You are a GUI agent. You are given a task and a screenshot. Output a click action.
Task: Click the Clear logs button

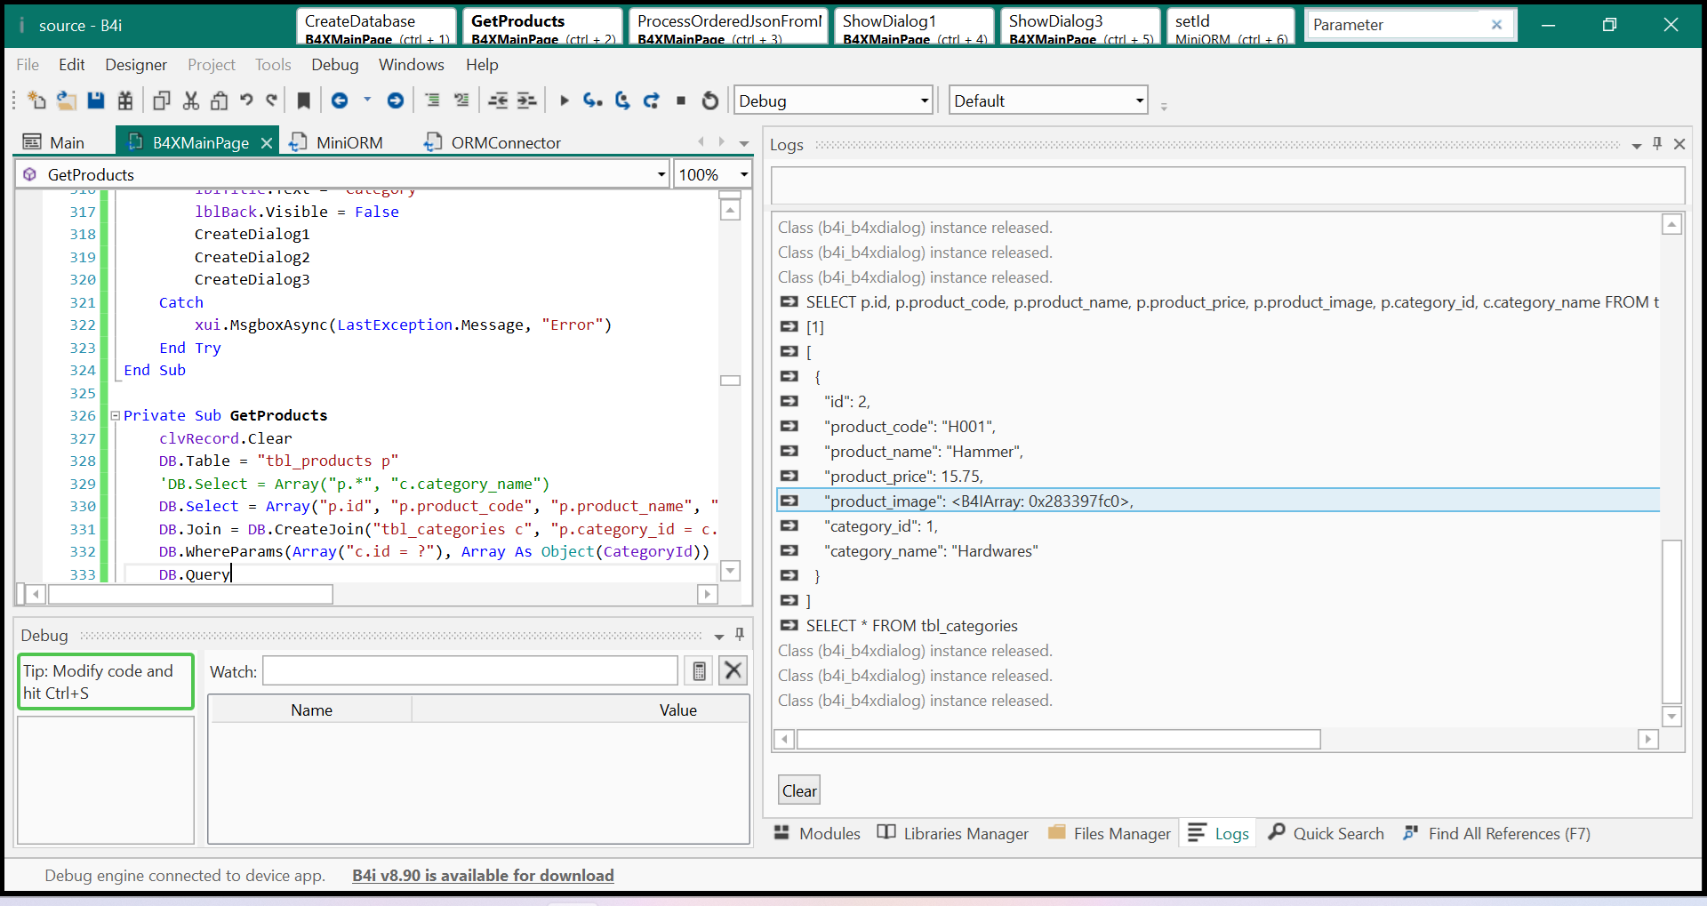pyautogui.click(x=799, y=790)
